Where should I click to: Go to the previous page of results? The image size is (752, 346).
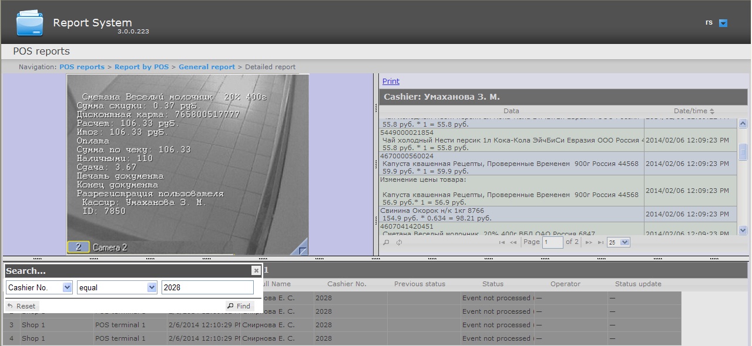(513, 242)
